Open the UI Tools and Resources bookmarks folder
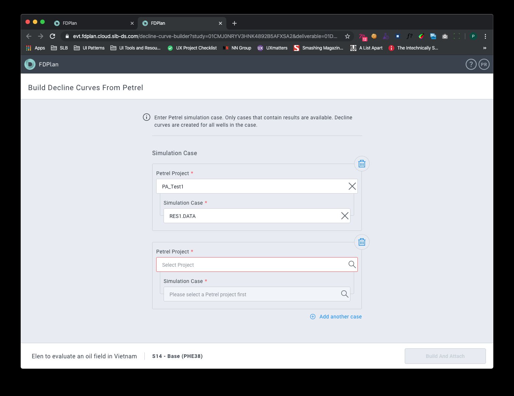The height and width of the screenshot is (396, 514). pyautogui.click(x=136, y=48)
